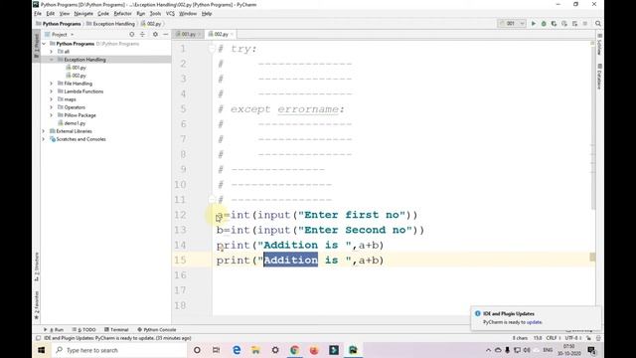
Task: Open the Navigate menu
Action: pyautogui.click(x=83, y=13)
